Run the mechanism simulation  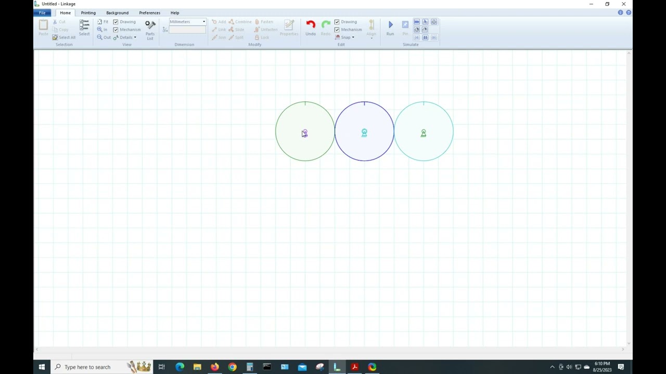click(390, 28)
